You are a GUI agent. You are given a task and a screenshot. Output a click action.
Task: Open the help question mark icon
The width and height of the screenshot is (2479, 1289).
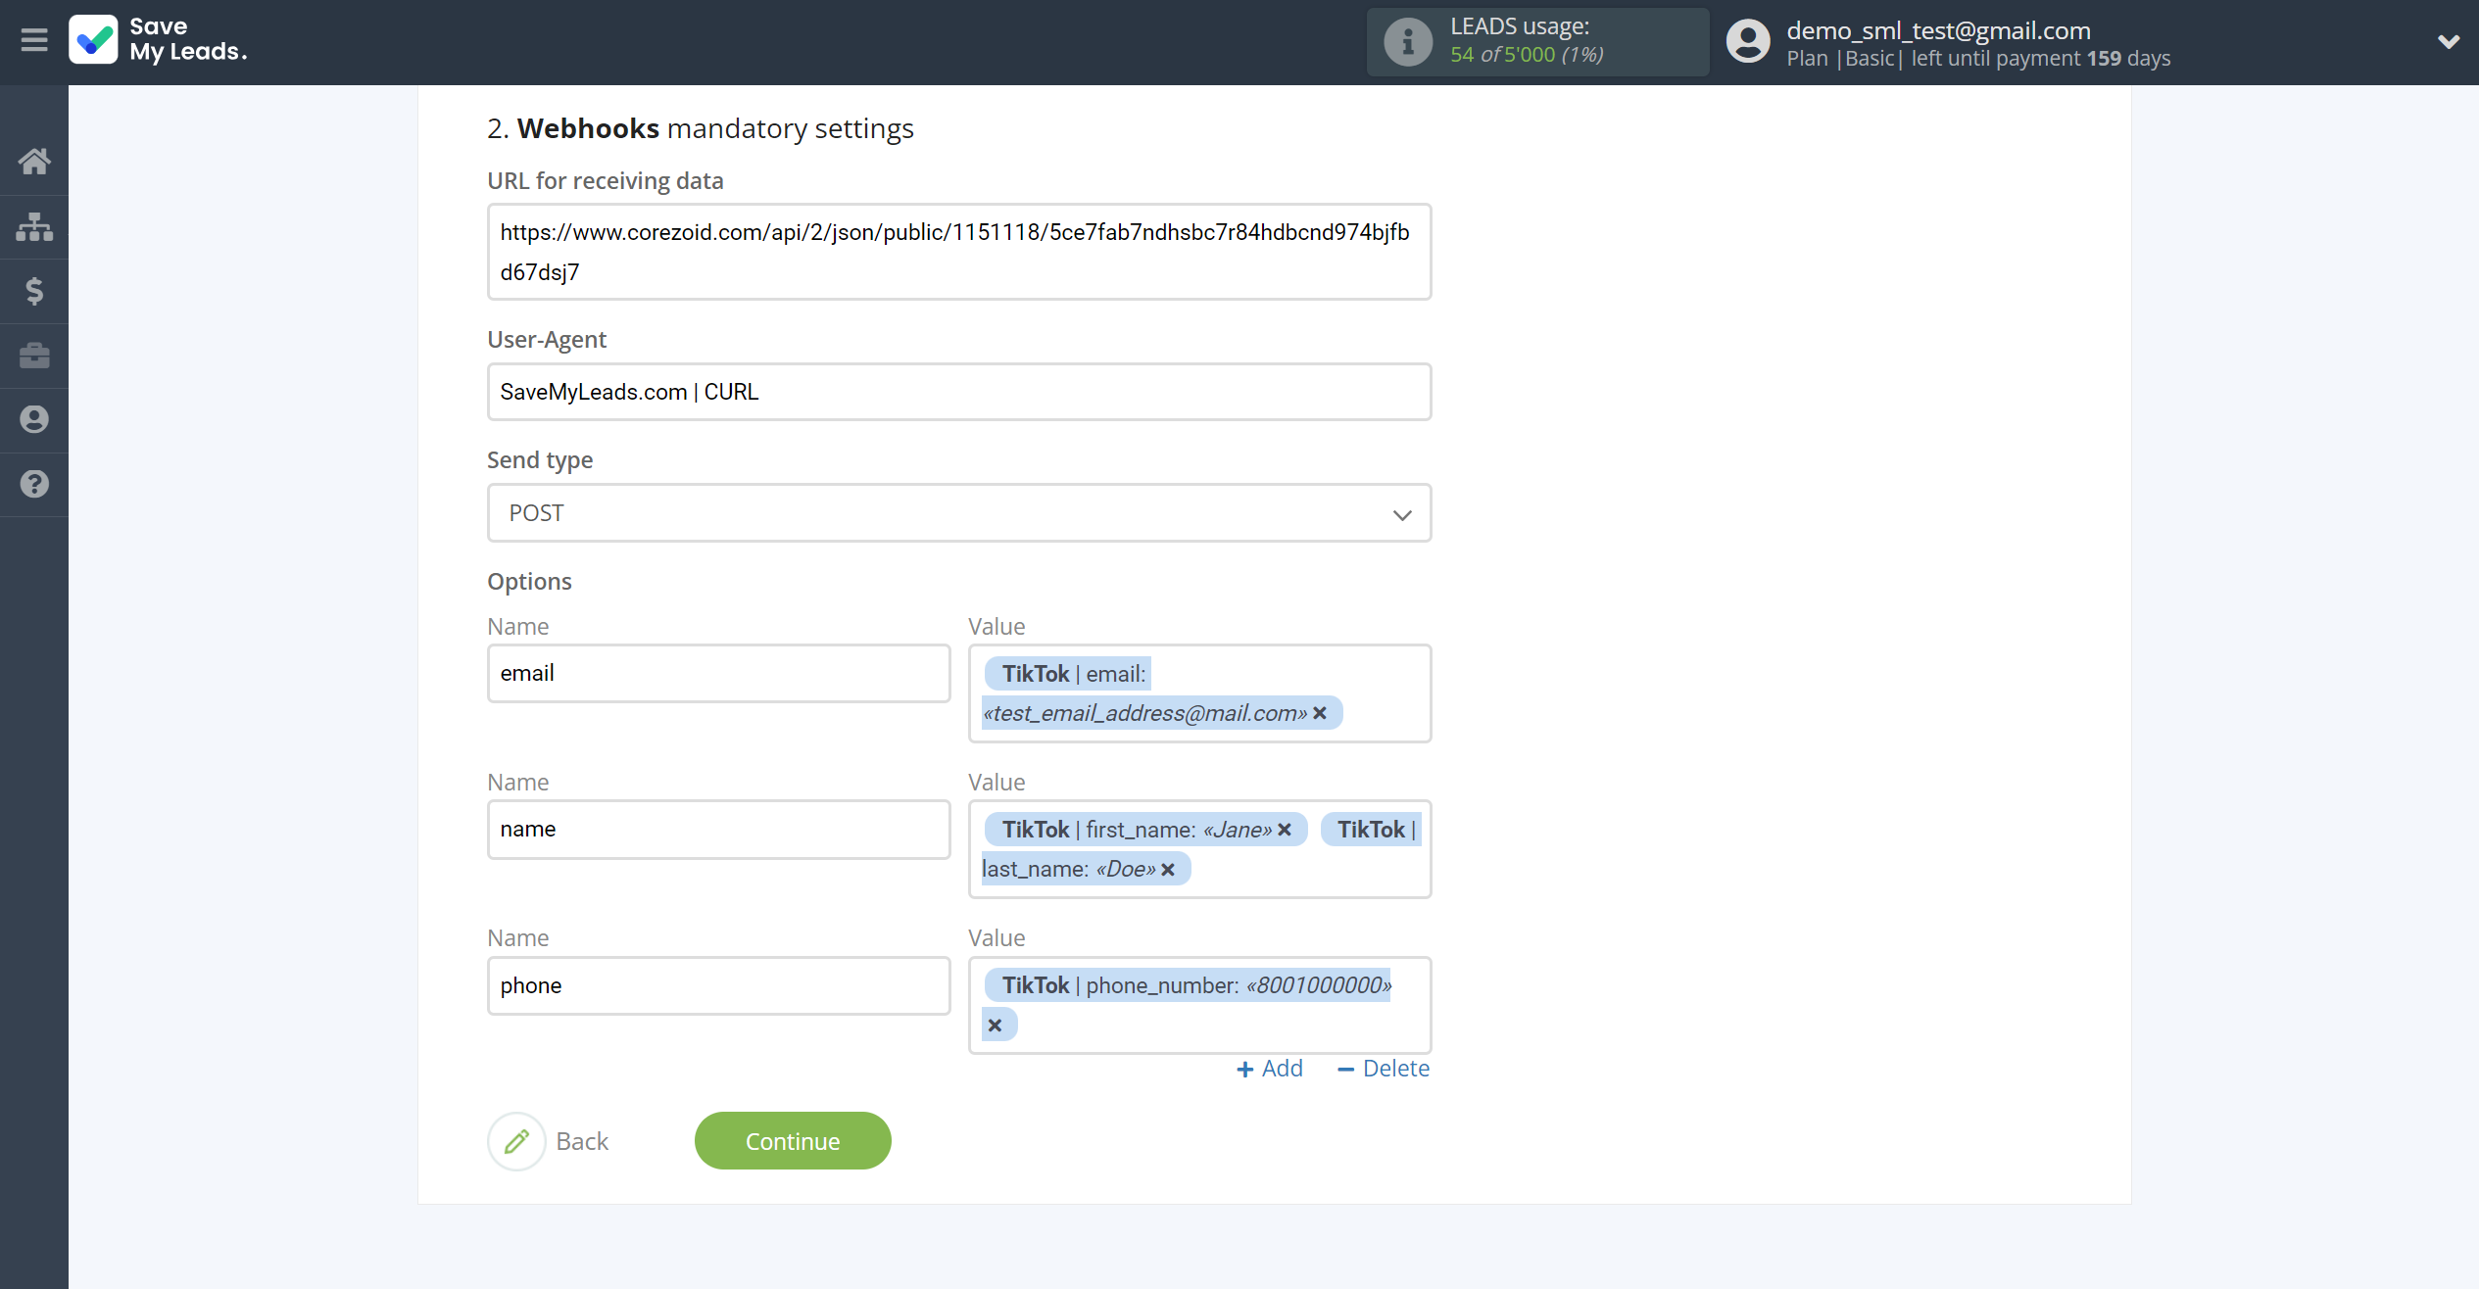[x=34, y=484]
